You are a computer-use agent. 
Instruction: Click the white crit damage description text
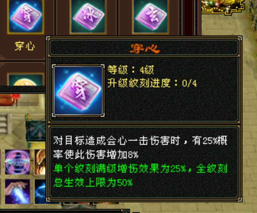click(x=140, y=147)
